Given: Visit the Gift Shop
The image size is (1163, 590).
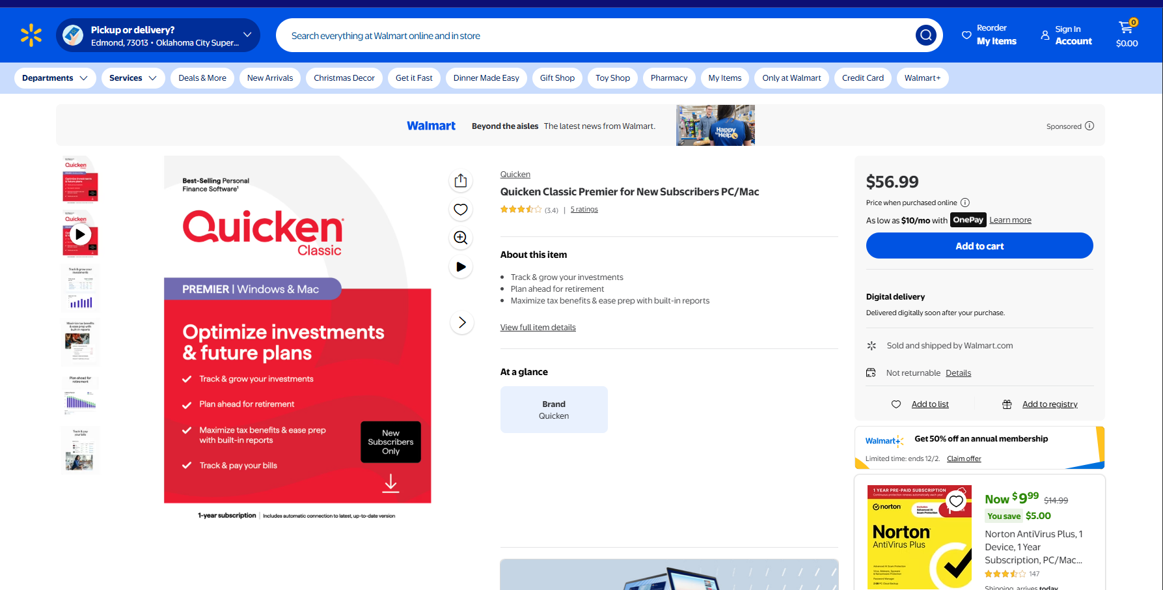Looking at the screenshot, I should coord(557,78).
